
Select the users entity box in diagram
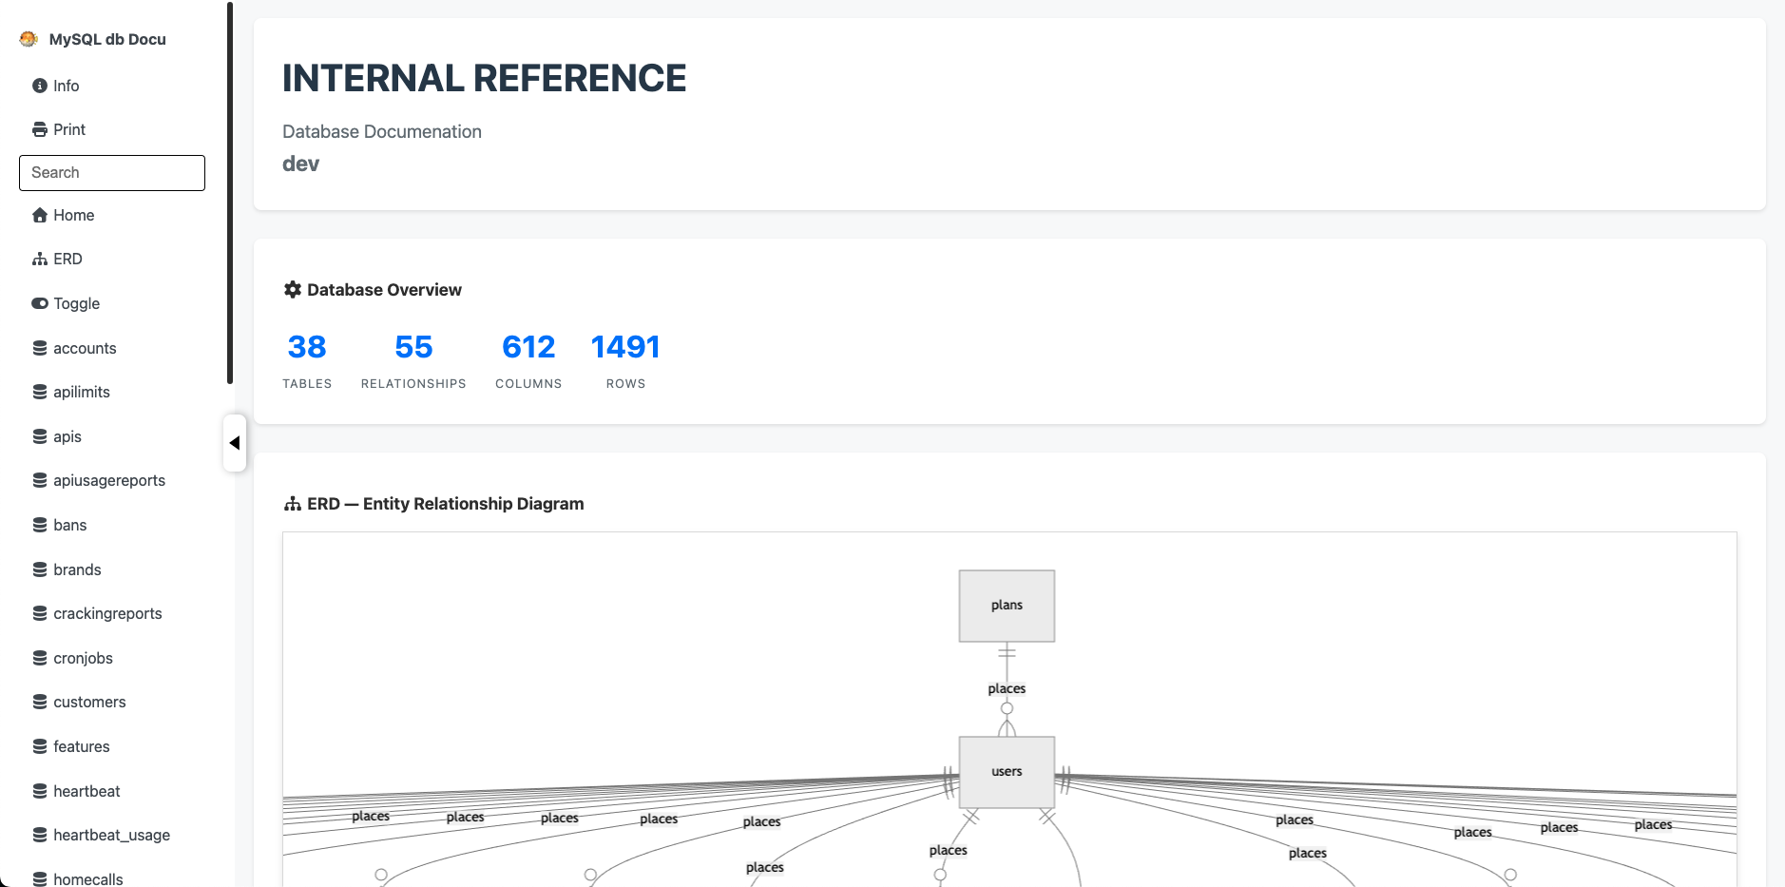(1007, 772)
